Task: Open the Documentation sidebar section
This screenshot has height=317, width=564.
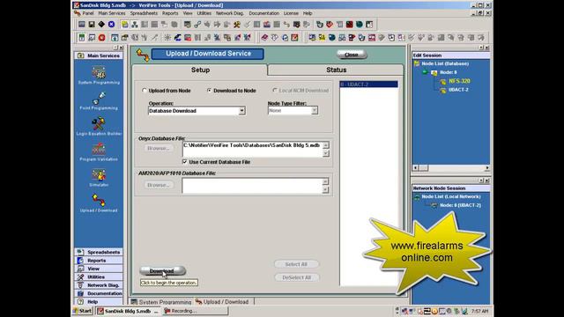Action: 99,293
